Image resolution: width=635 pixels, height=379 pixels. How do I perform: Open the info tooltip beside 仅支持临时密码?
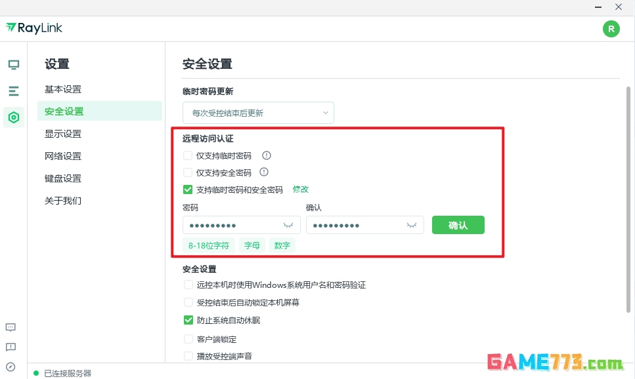point(266,155)
